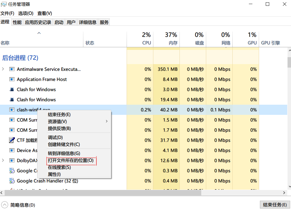Click the clash-win64.exe process icon
Viewport: 291px width, 212px height.
12,110
